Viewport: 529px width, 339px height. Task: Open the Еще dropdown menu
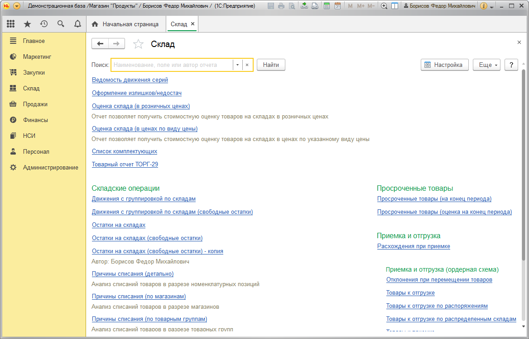point(486,65)
